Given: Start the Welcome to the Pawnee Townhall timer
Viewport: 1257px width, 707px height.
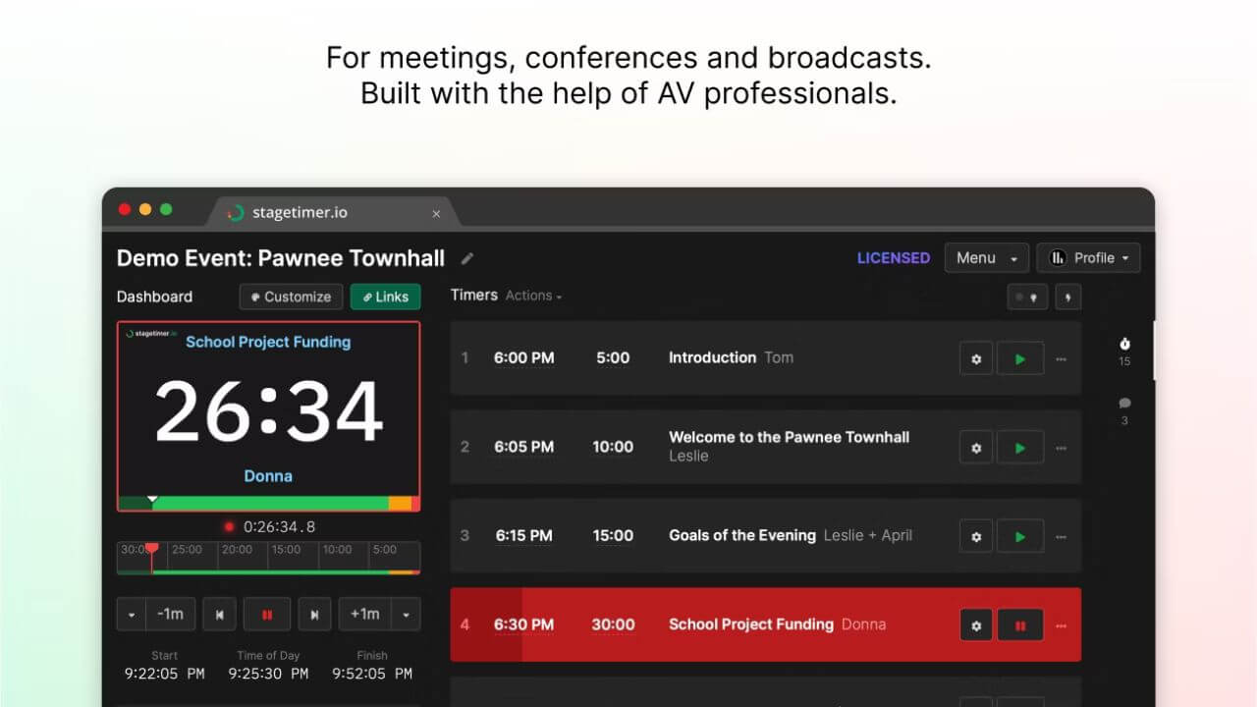Looking at the screenshot, I should (x=1019, y=448).
